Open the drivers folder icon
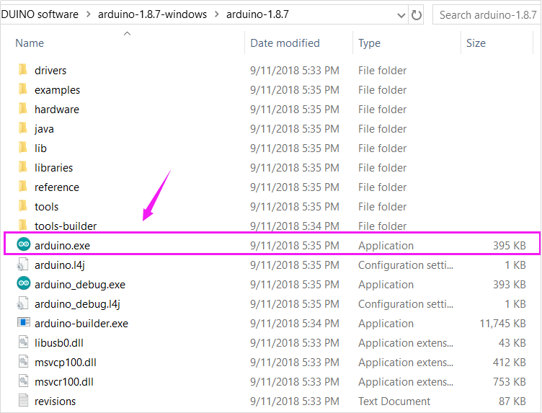This screenshot has width=542, height=413. [x=23, y=70]
